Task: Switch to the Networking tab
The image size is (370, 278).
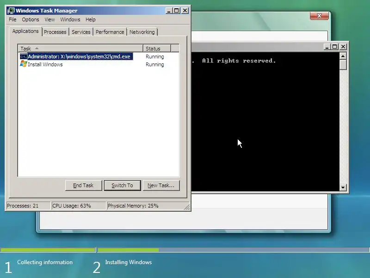Action: point(142,32)
